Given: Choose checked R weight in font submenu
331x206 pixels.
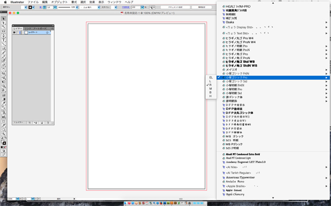Looking at the screenshot, I should point(211,85).
